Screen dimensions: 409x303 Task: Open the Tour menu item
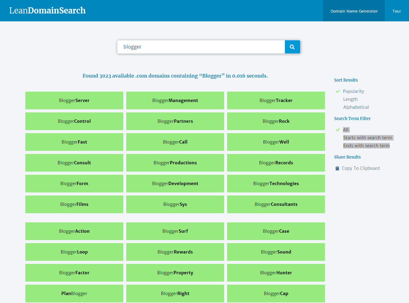(397, 11)
